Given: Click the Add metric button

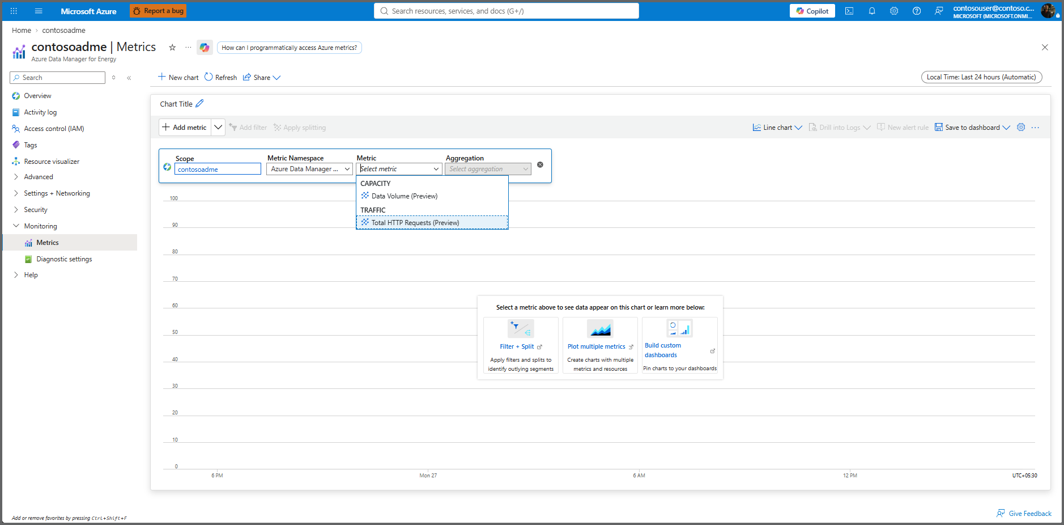Looking at the screenshot, I should (185, 127).
